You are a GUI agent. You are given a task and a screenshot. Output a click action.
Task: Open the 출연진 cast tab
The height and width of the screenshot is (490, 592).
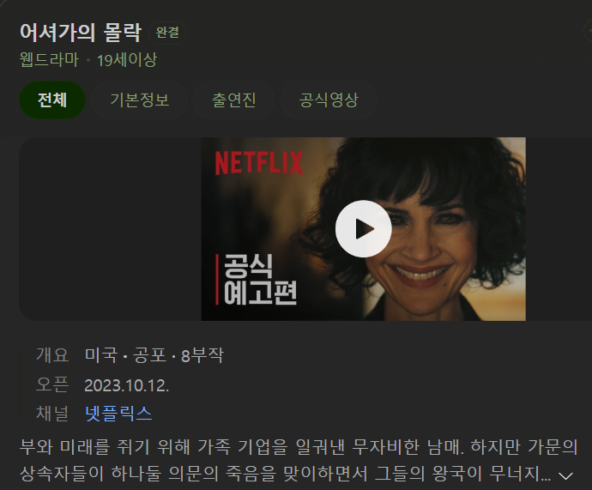(x=233, y=100)
